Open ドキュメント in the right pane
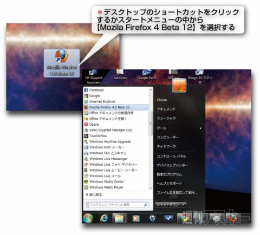 tap(166, 109)
